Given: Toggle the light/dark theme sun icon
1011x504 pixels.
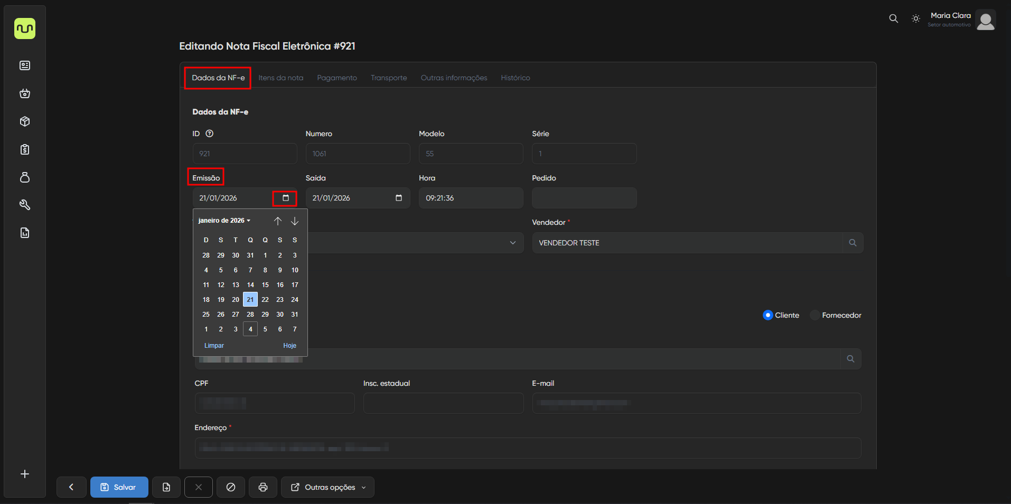Looking at the screenshot, I should coord(916,18).
